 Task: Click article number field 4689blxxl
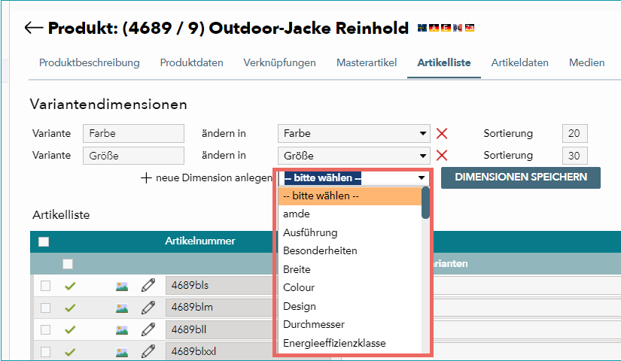[x=219, y=351]
